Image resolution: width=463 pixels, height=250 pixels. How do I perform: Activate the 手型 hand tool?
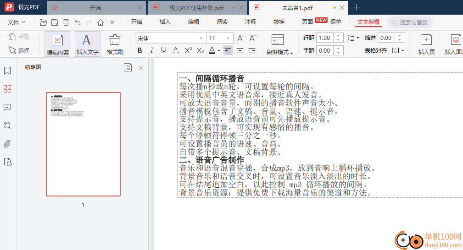click(19, 37)
